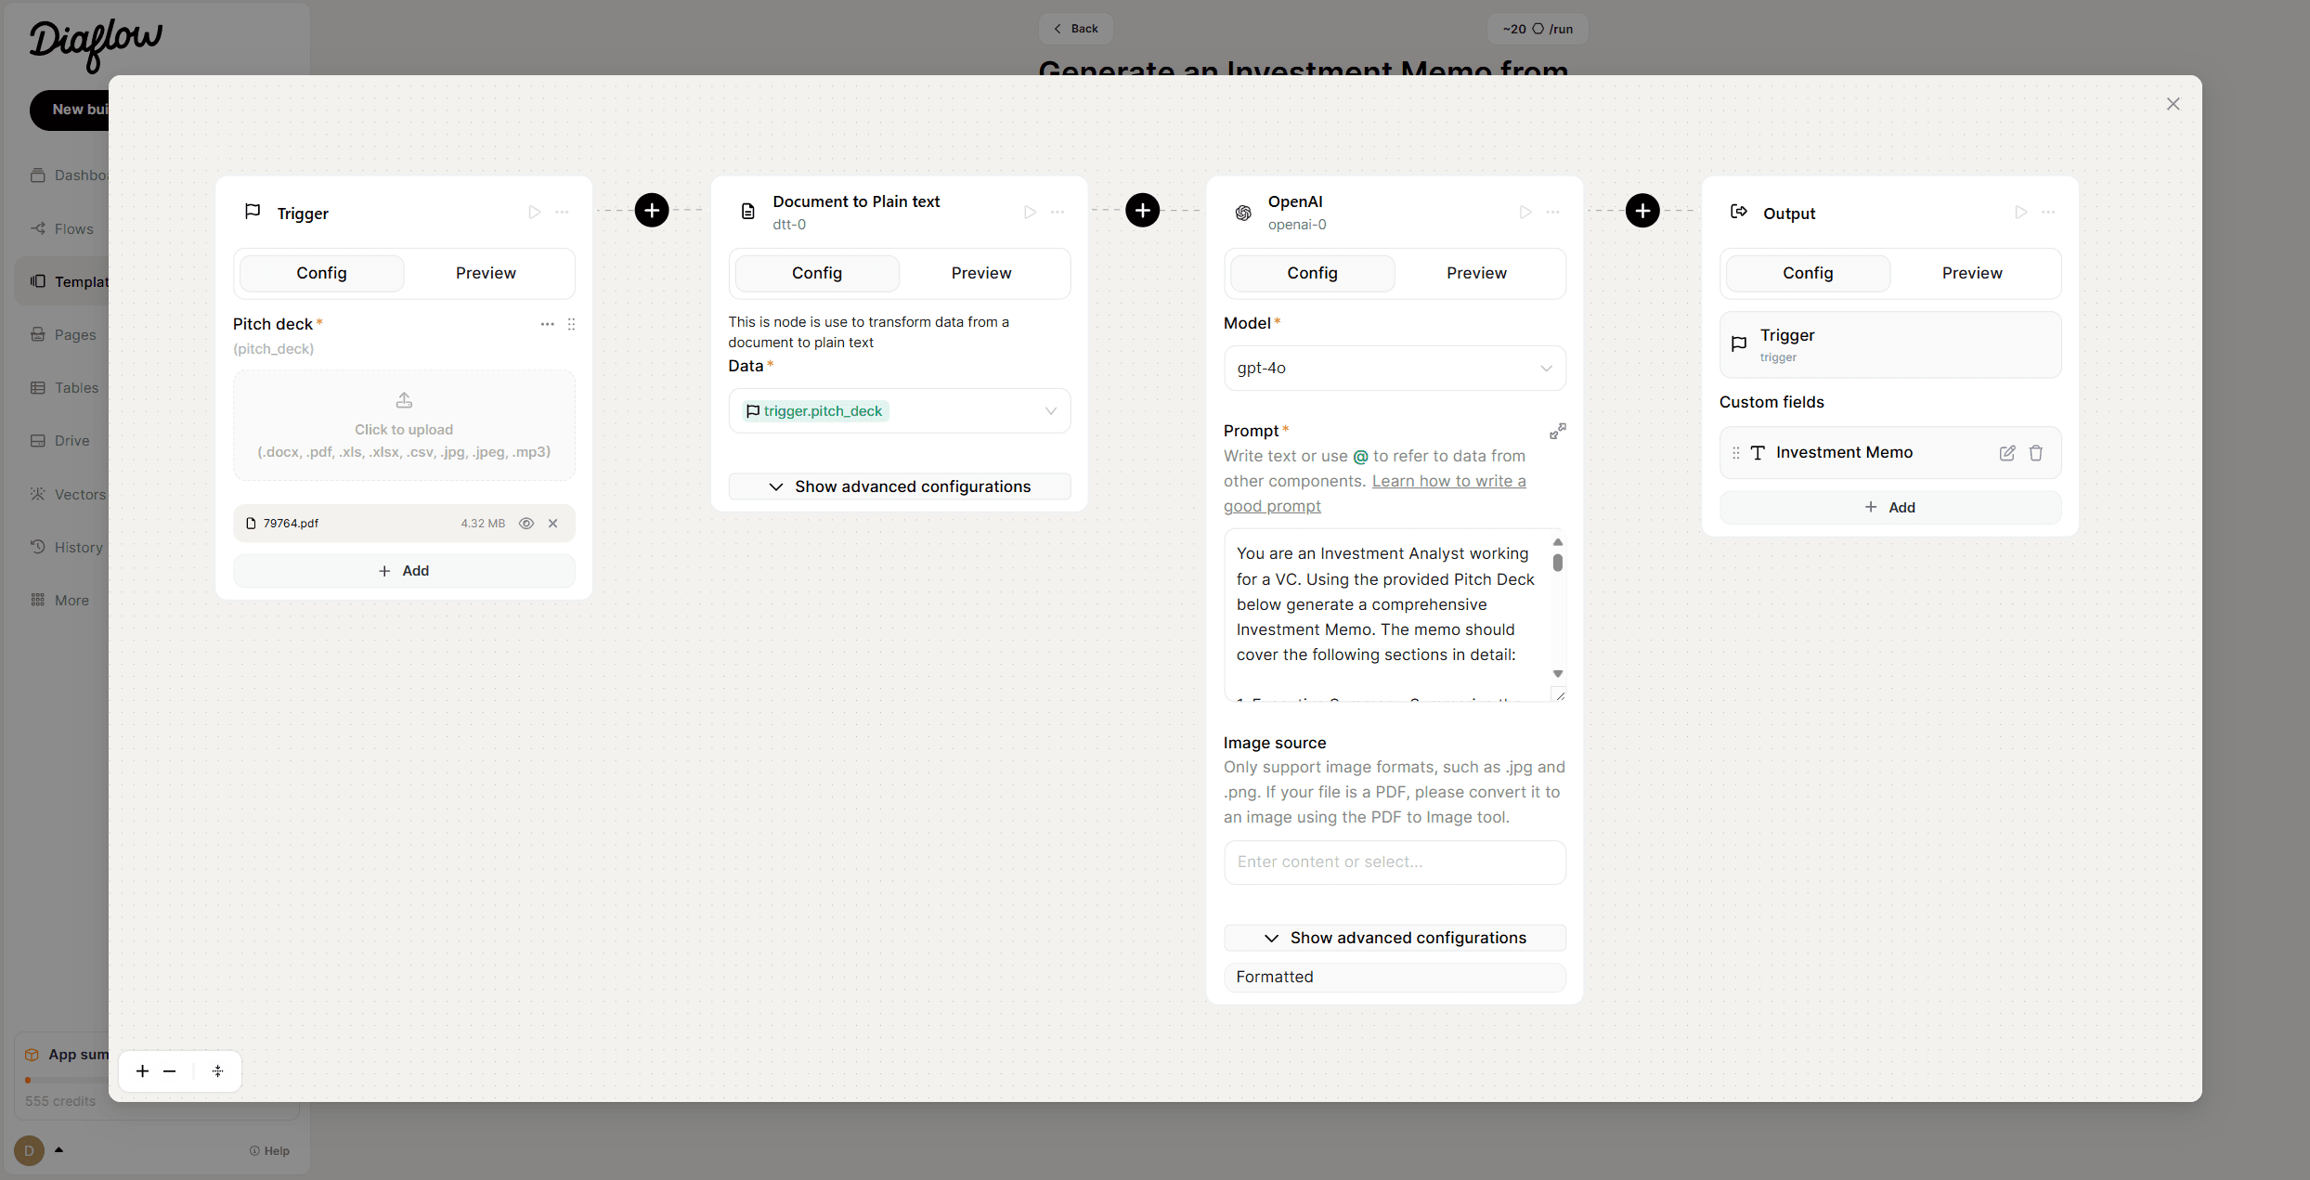Open the trigger.pitch_deck Data dropdown
The image size is (2310, 1180).
[899, 411]
